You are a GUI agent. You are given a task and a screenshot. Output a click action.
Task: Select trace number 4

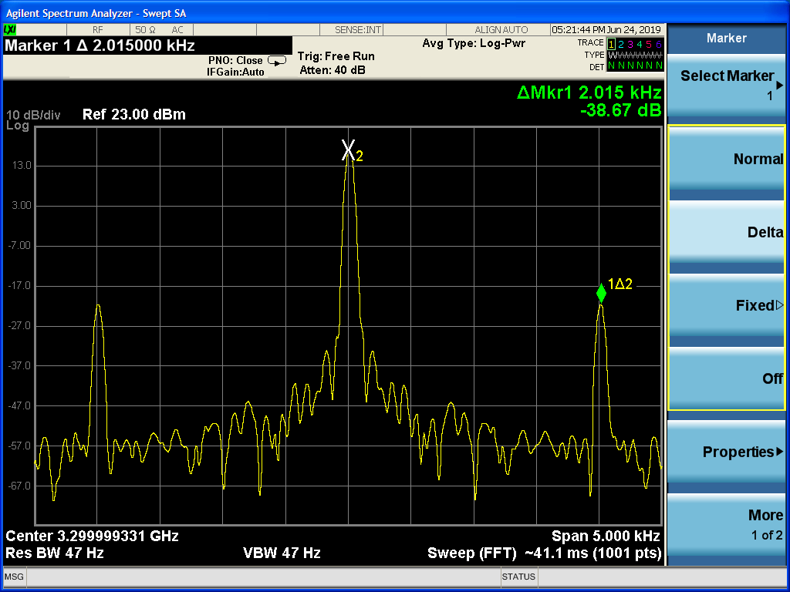[x=640, y=44]
